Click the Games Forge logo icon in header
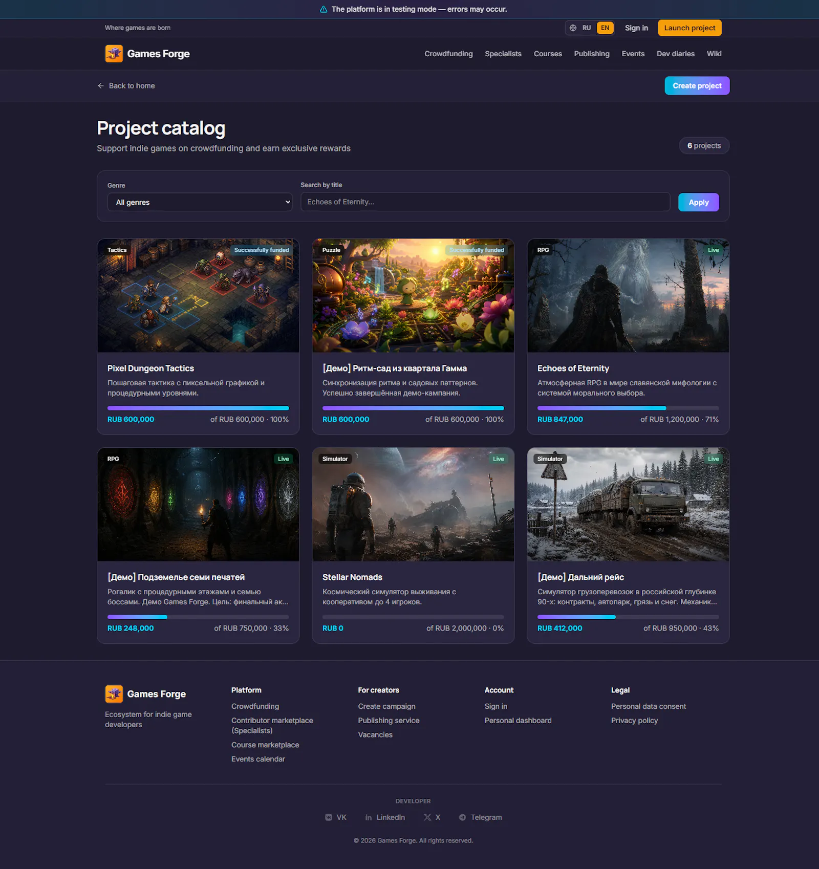Screen dimensions: 819x869 (x=114, y=54)
